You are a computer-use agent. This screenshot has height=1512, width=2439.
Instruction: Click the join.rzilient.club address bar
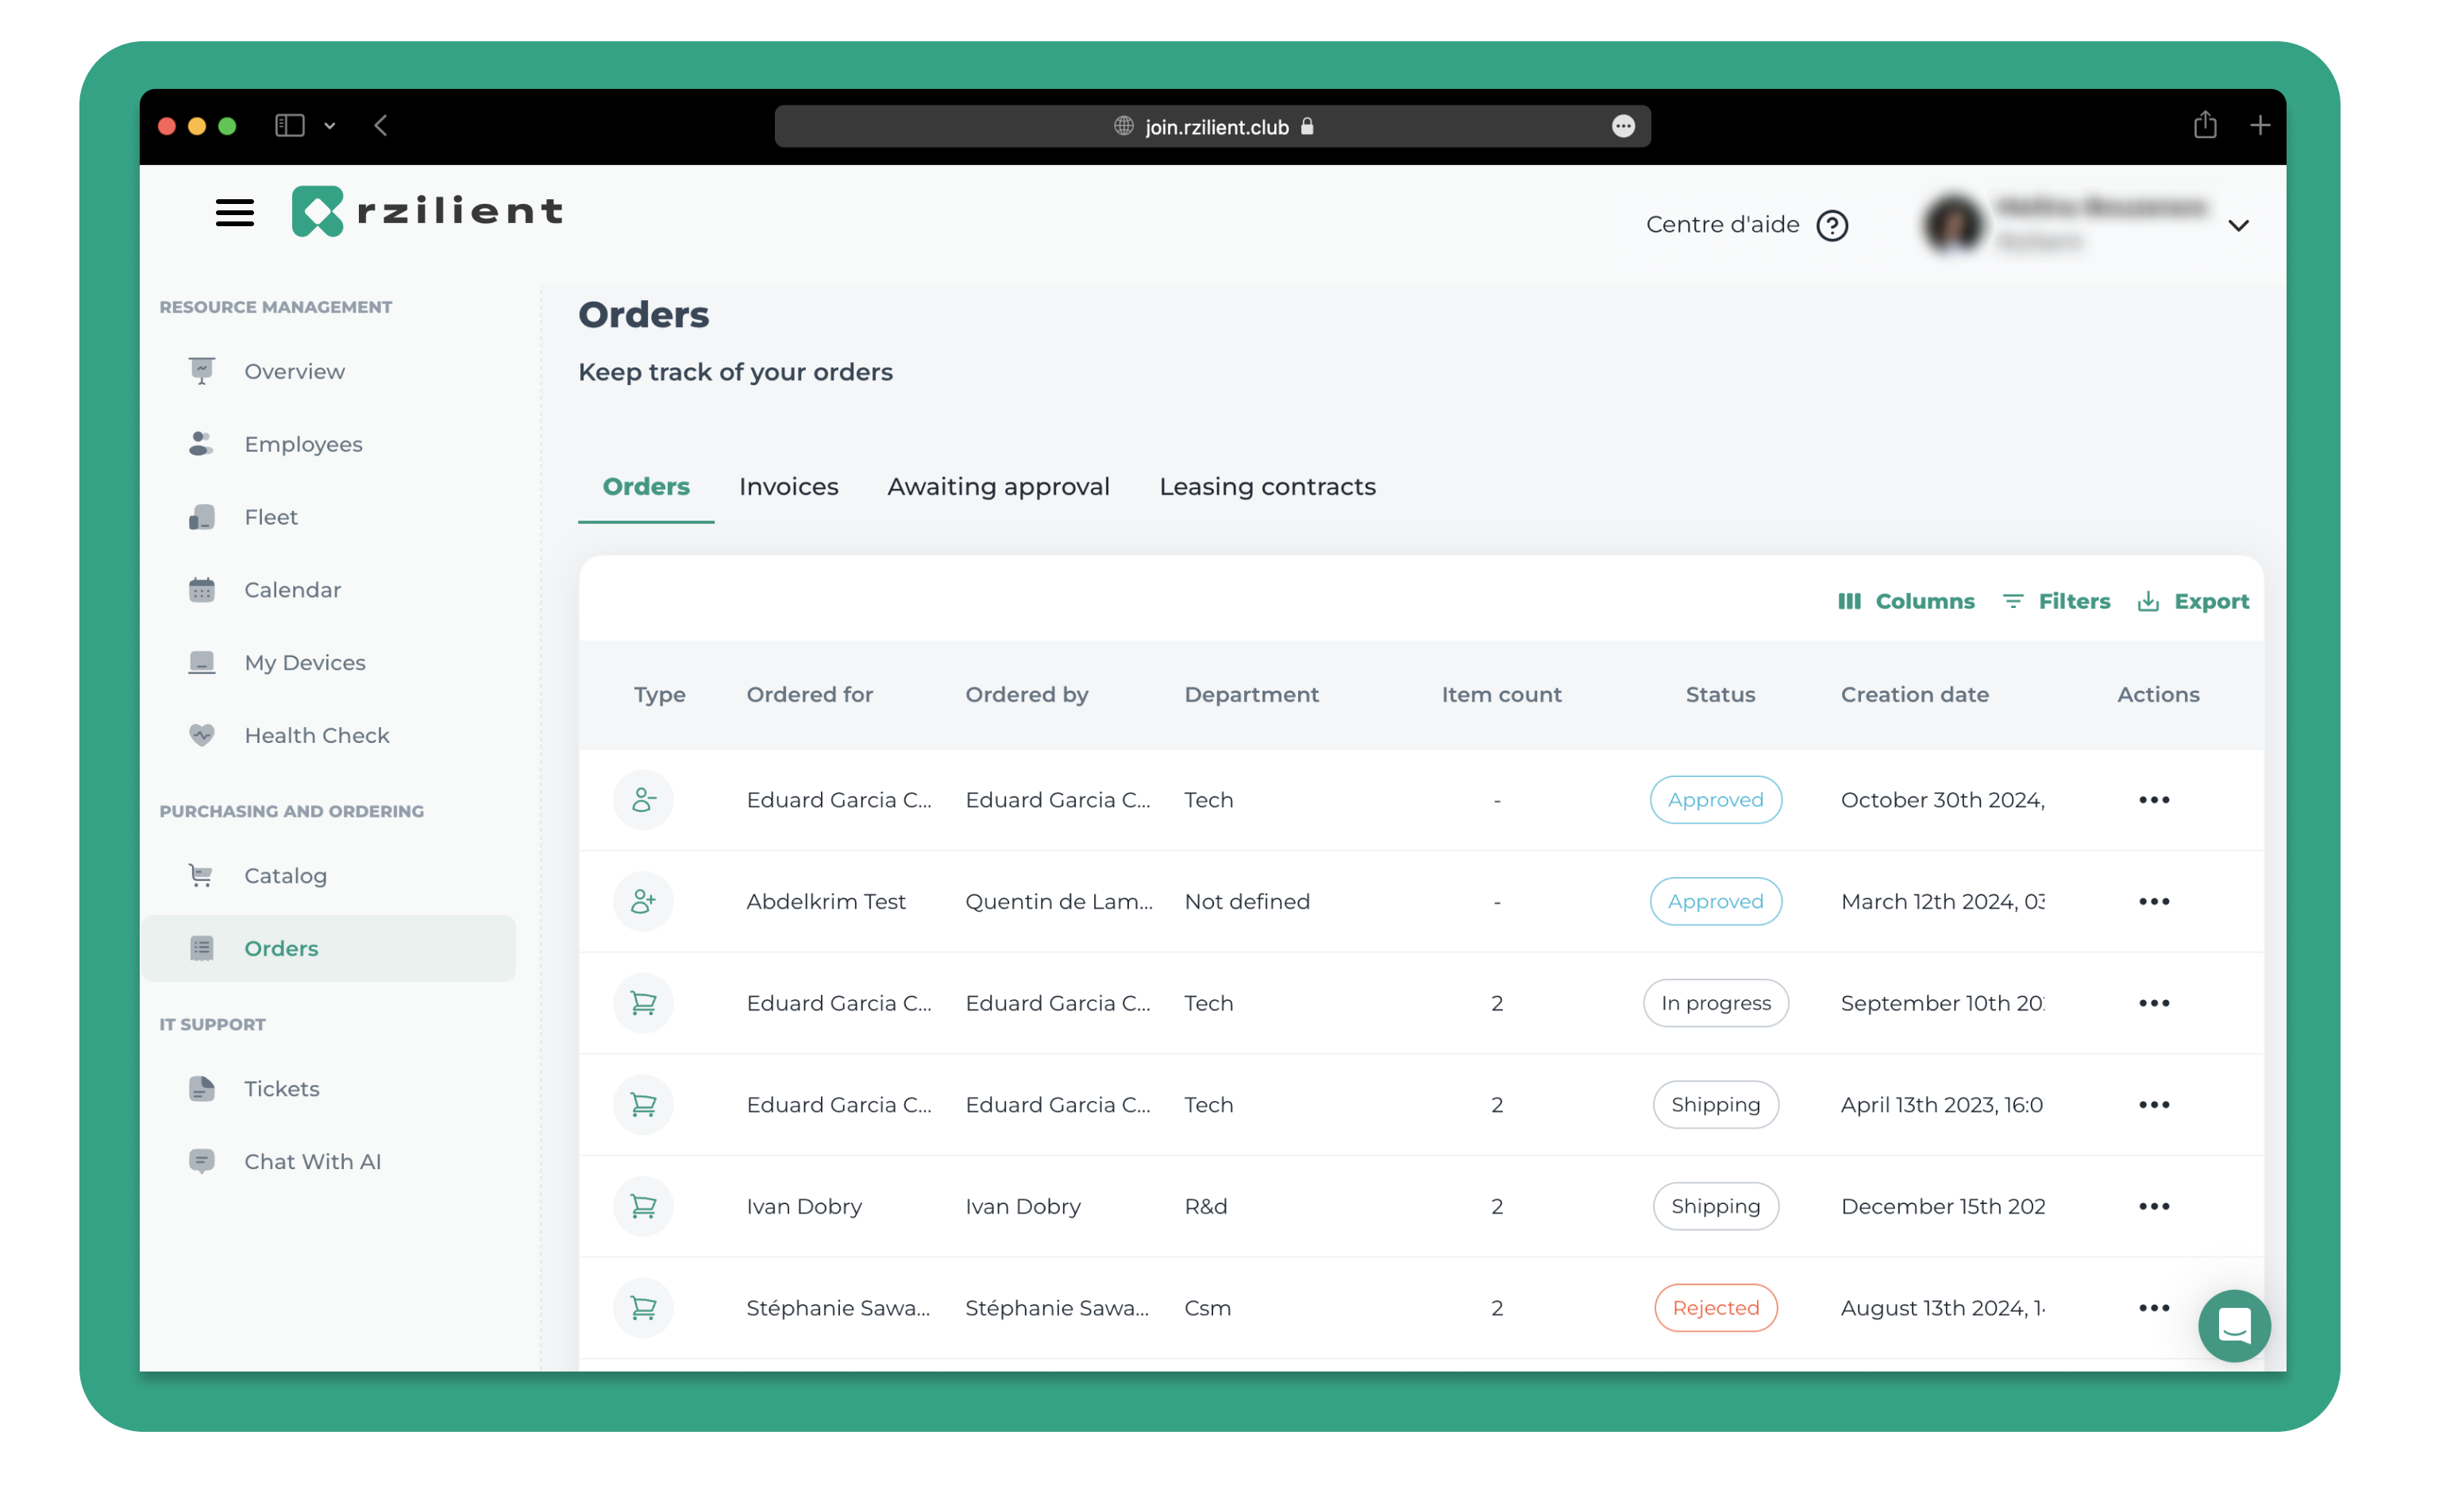coord(1215,127)
